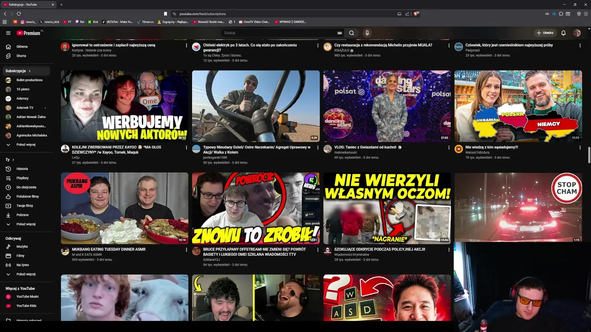The image size is (591, 332).
Task: Open the options menu for BRUCE PRZYŁAPANY OFFSTREAM video
Action: (318, 250)
